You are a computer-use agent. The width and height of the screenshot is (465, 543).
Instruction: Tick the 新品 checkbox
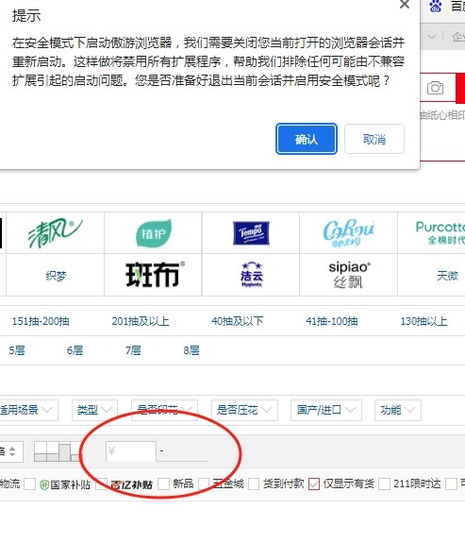point(164,484)
